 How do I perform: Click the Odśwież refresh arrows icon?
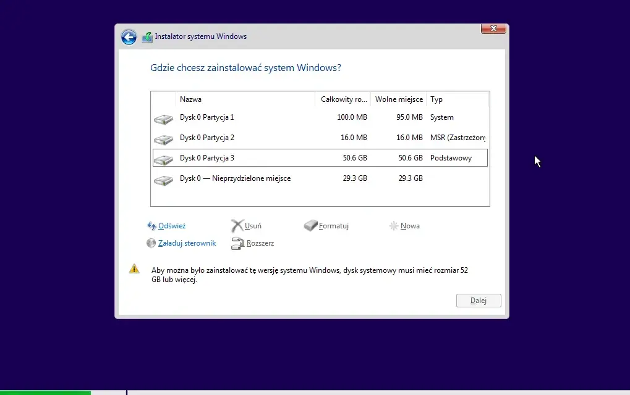point(151,226)
